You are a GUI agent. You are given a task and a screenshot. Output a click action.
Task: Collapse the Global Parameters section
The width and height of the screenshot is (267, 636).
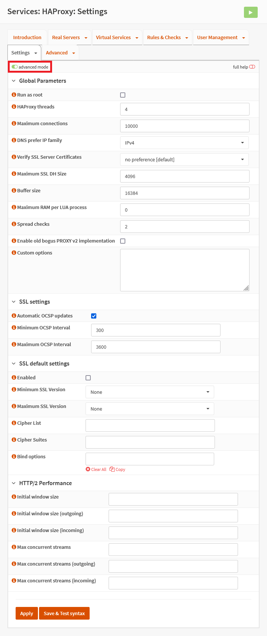(14, 81)
